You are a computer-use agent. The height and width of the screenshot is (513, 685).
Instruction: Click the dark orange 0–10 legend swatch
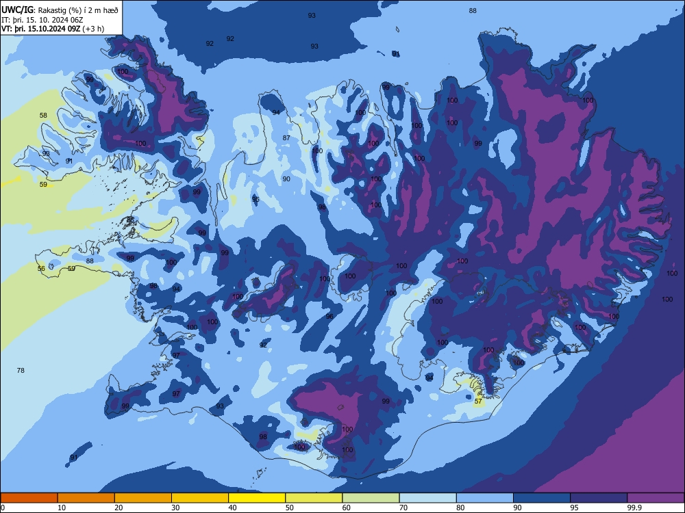(29, 498)
